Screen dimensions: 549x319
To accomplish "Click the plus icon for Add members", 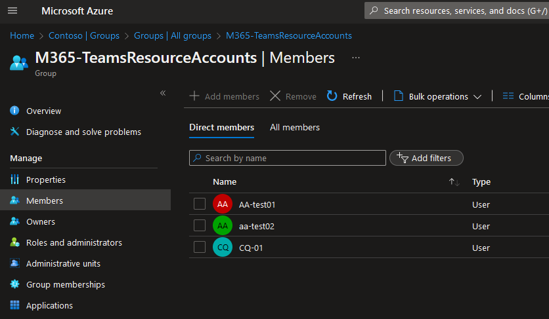I will tap(194, 96).
